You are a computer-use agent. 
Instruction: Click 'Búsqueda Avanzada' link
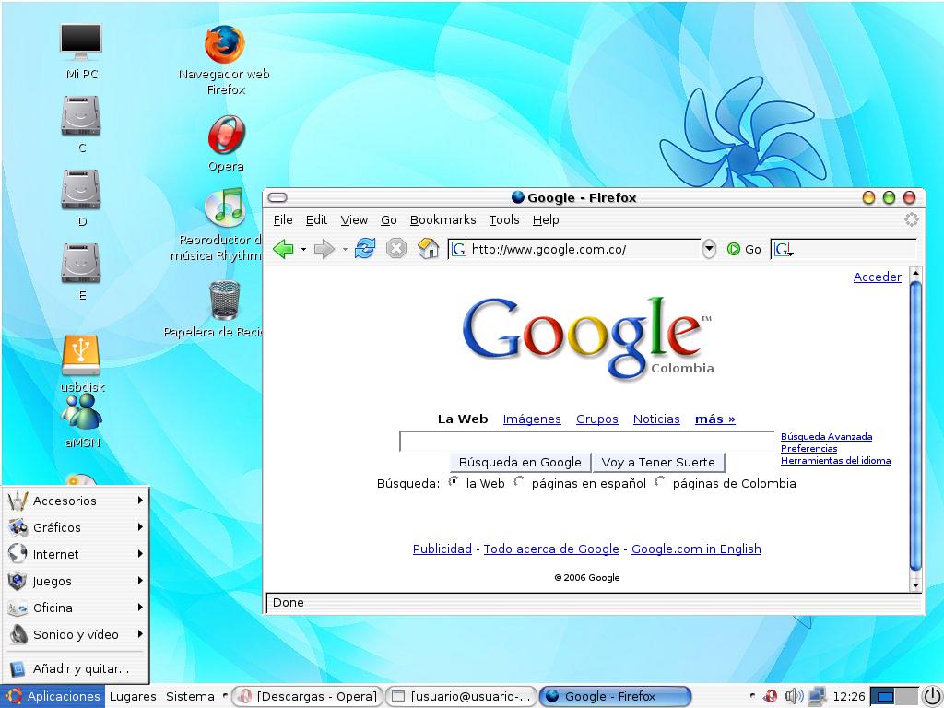[x=826, y=436]
